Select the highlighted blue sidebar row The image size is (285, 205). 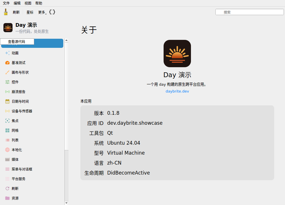pos(32,43)
